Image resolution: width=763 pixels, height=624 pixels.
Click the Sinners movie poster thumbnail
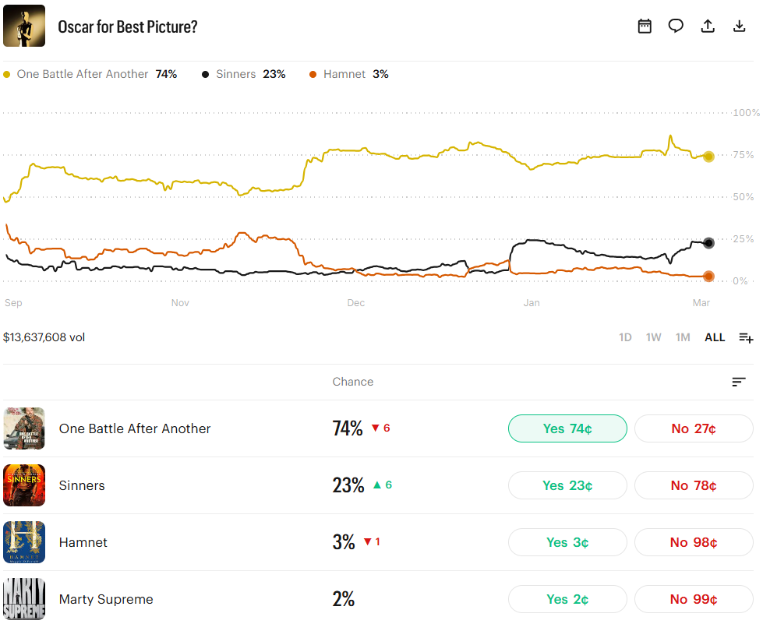click(x=24, y=485)
